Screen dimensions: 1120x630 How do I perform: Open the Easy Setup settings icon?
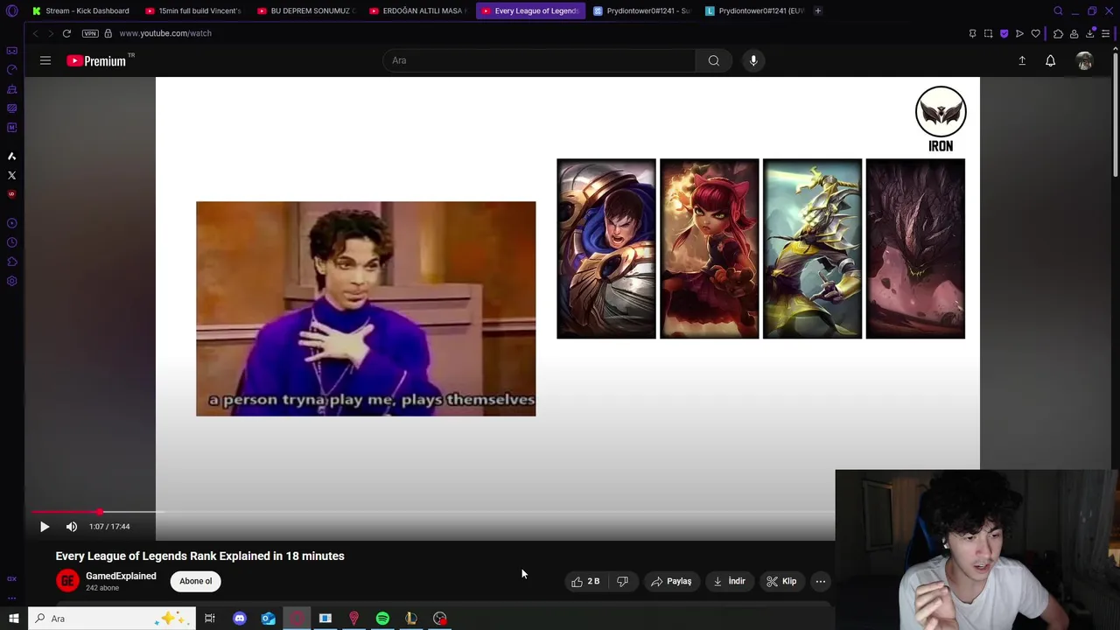(1106, 33)
